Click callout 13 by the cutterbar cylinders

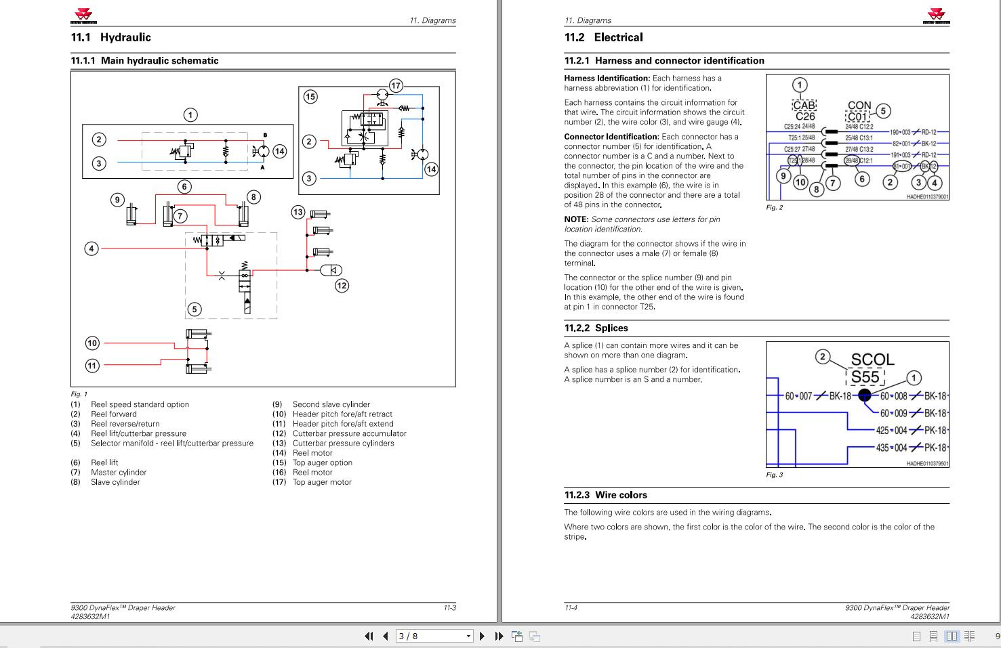[298, 212]
